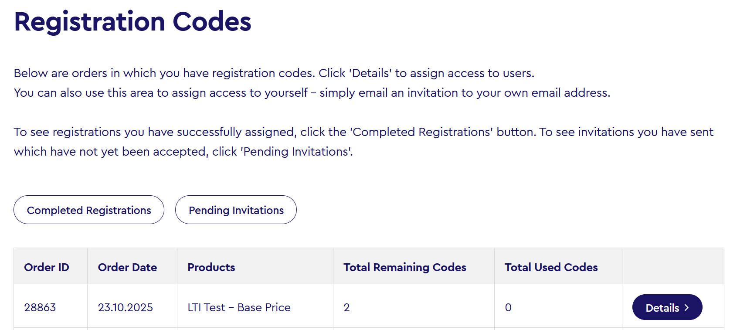Click the line about assigning access to yourself
This screenshot has width=730, height=330.
coord(312,93)
